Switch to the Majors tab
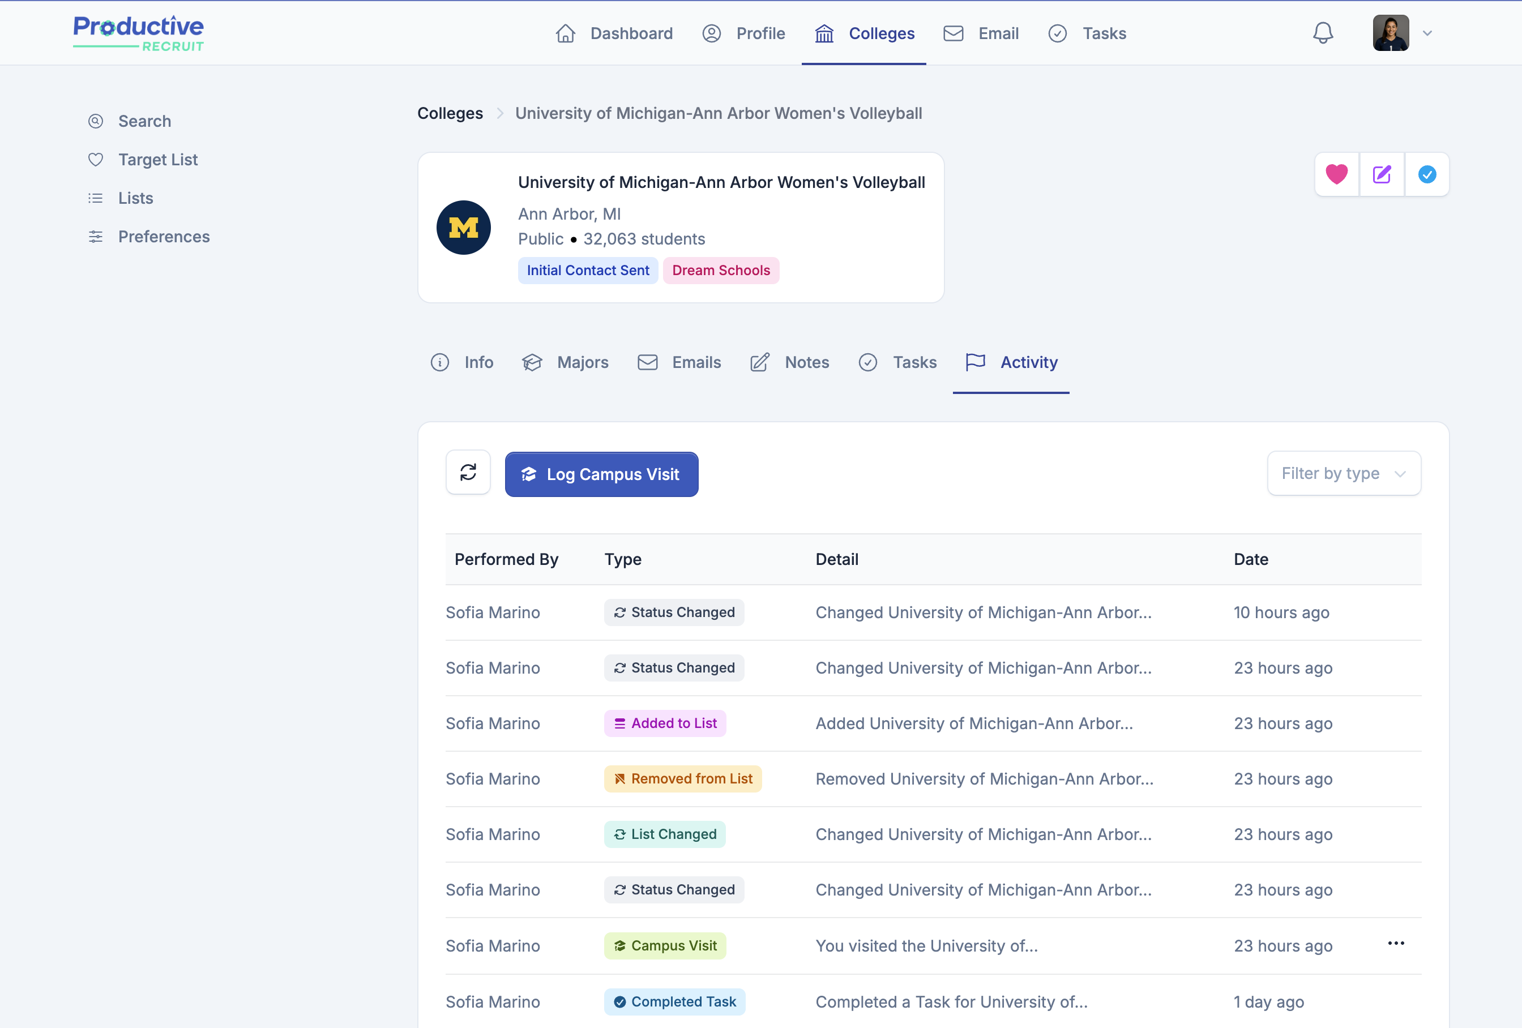The height and width of the screenshot is (1028, 1522). [x=565, y=362]
